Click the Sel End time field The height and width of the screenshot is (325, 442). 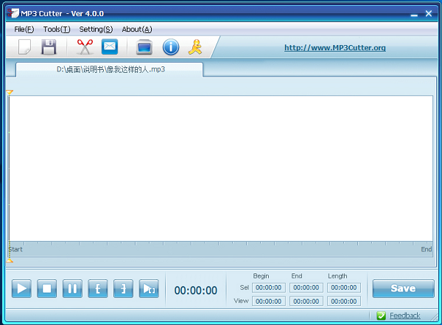pos(306,287)
